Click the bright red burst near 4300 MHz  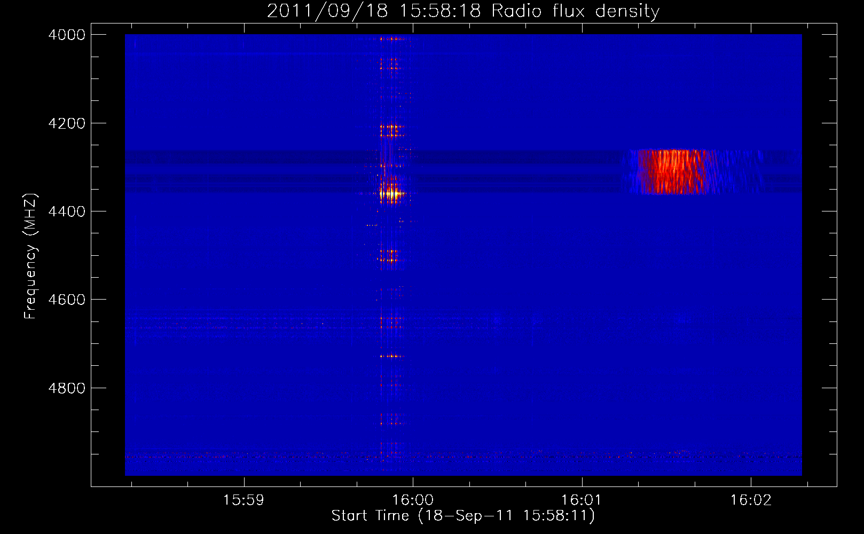[672, 171]
